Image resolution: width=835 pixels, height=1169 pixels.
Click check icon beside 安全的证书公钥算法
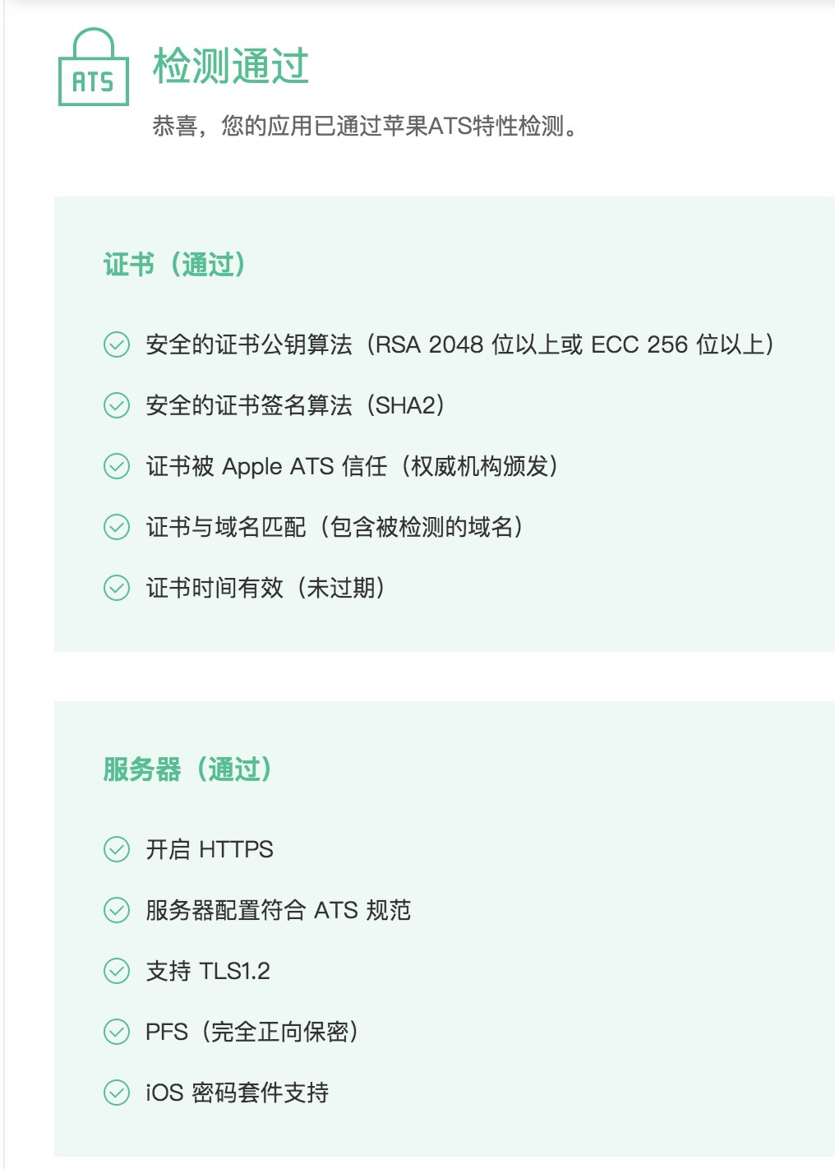[117, 344]
